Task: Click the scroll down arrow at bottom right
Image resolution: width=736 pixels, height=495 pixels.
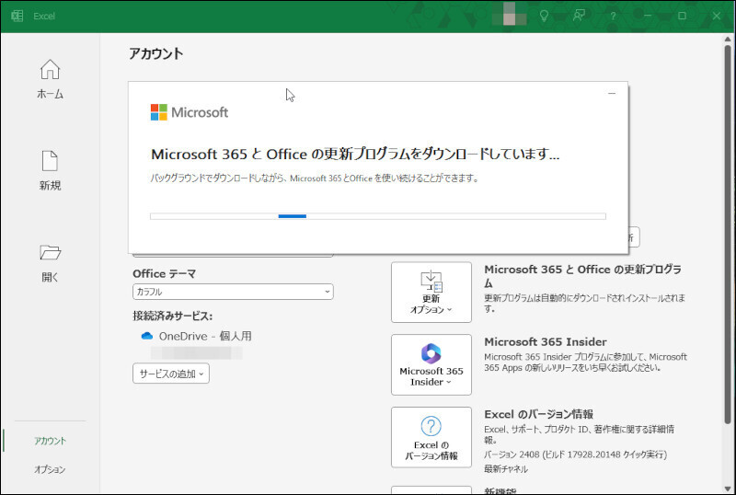Action: coord(728,489)
